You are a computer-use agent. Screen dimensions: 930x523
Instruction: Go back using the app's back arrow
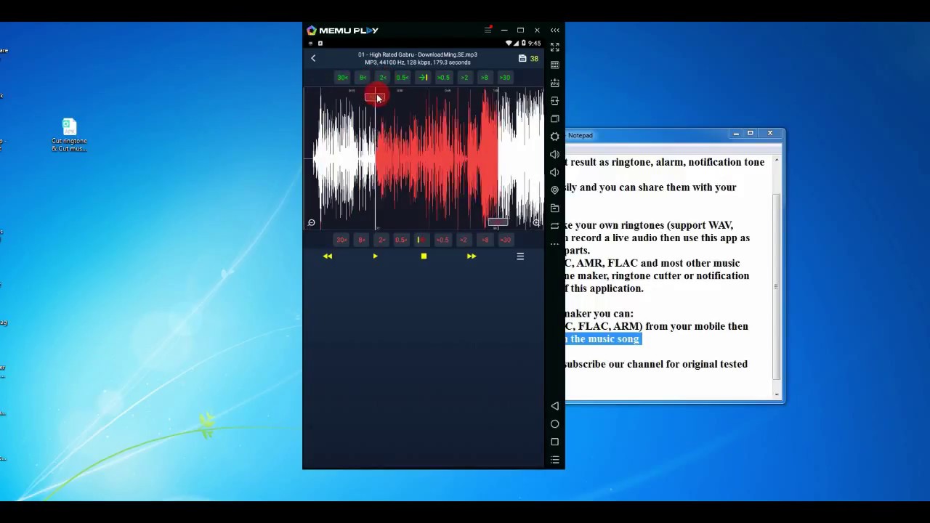pyautogui.click(x=313, y=58)
